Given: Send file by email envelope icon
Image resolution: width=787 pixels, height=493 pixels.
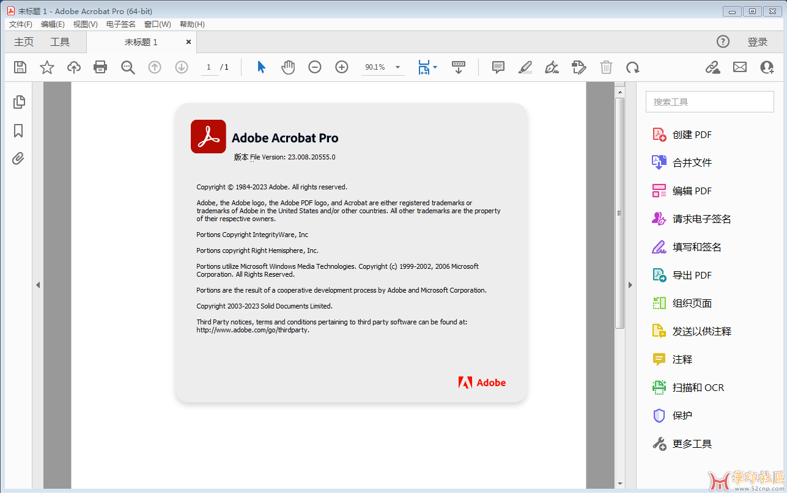Looking at the screenshot, I should pyautogui.click(x=740, y=67).
